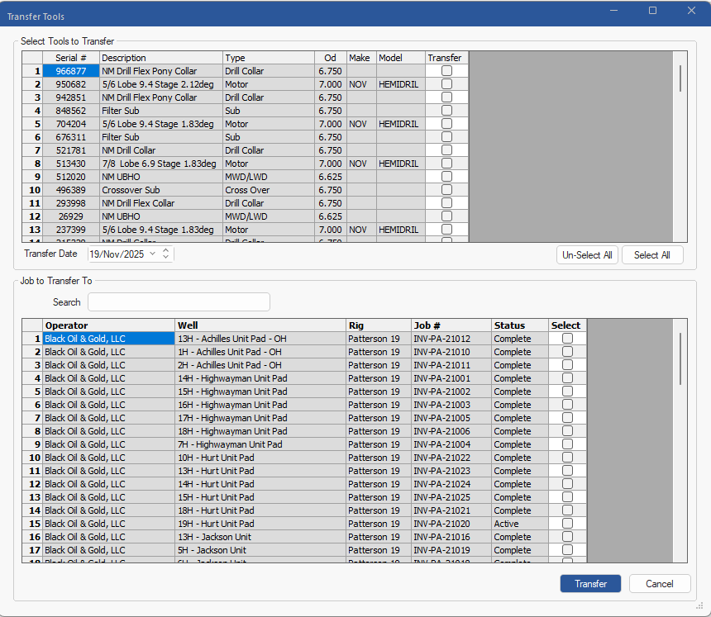This screenshot has width=711, height=617.
Task: Select job INV-PA-21020 Active checkbox
Action: (567, 523)
